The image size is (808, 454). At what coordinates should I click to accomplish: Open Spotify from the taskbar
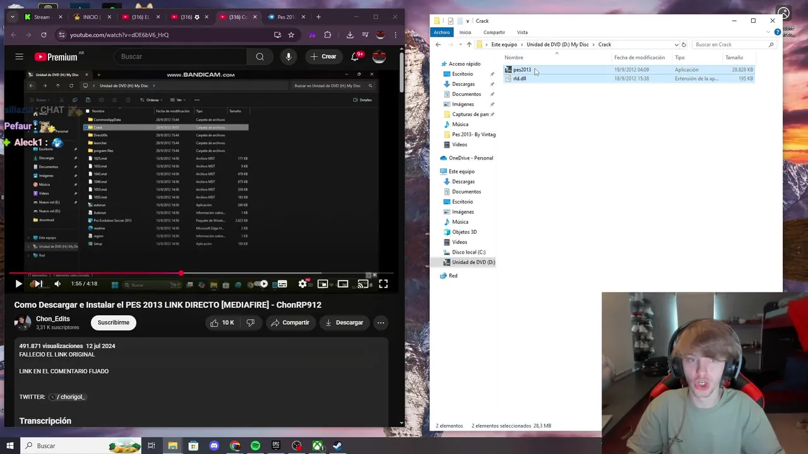pyautogui.click(x=255, y=446)
